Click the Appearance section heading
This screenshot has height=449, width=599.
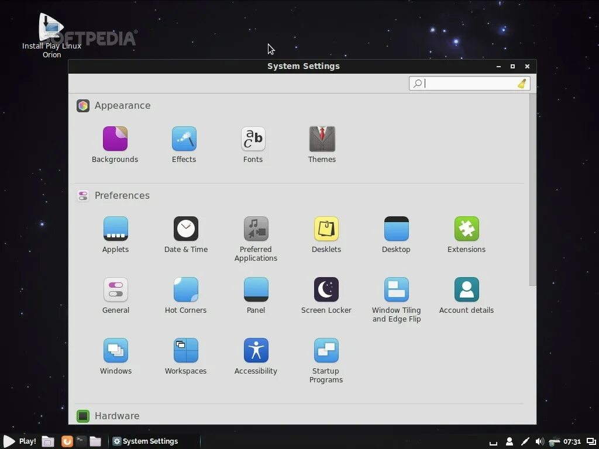(122, 105)
